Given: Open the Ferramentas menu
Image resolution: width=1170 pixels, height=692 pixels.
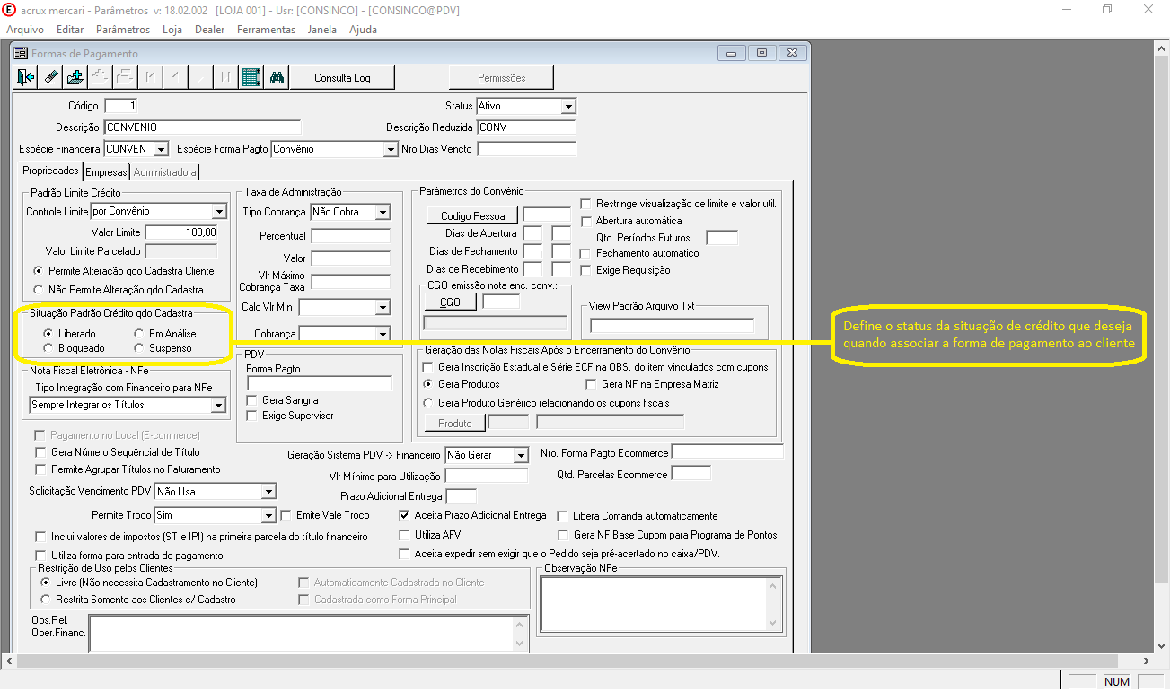Looking at the screenshot, I should pos(266,30).
